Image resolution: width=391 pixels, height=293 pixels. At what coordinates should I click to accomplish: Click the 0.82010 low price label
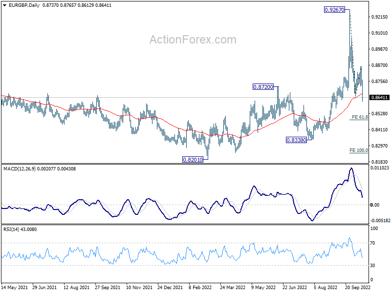click(x=193, y=160)
